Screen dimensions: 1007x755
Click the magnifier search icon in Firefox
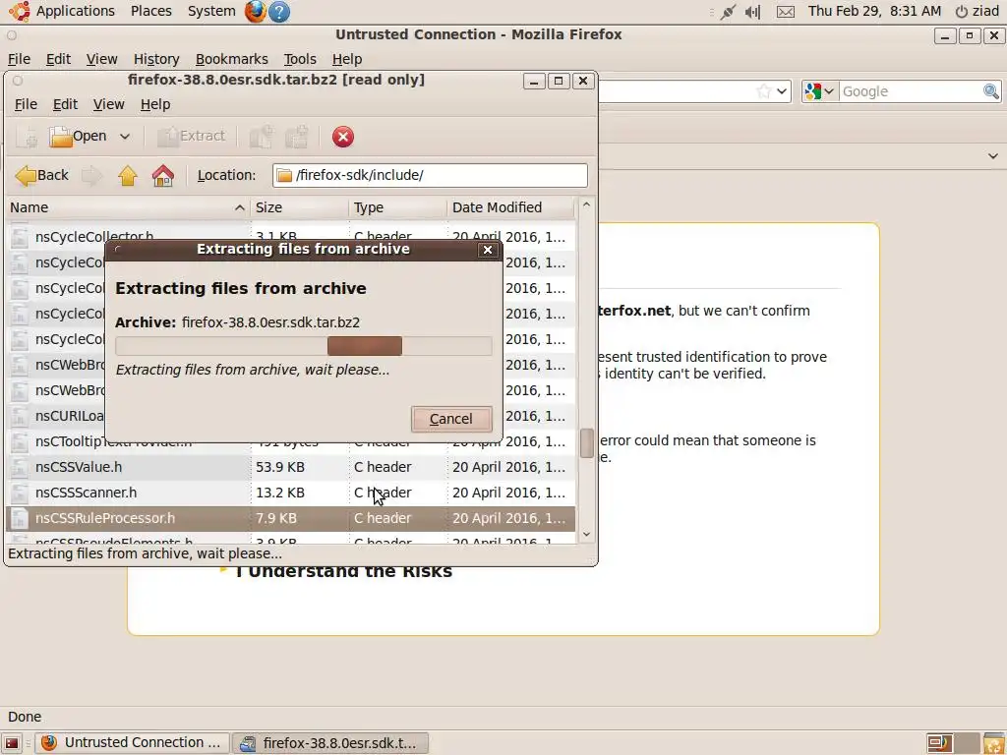pyautogui.click(x=991, y=91)
